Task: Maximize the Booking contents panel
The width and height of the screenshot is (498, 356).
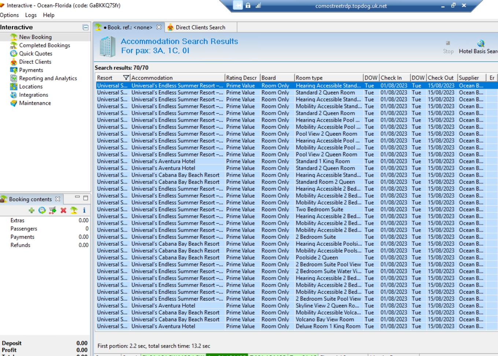Action: coord(86,198)
